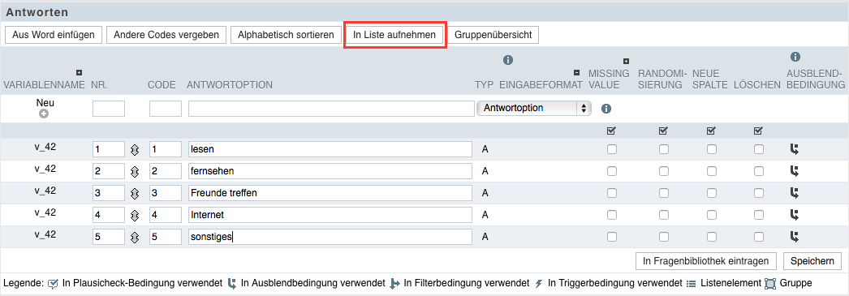Open the Antwortoption type dropdown

pyautogui.click(x=533, y=108)
